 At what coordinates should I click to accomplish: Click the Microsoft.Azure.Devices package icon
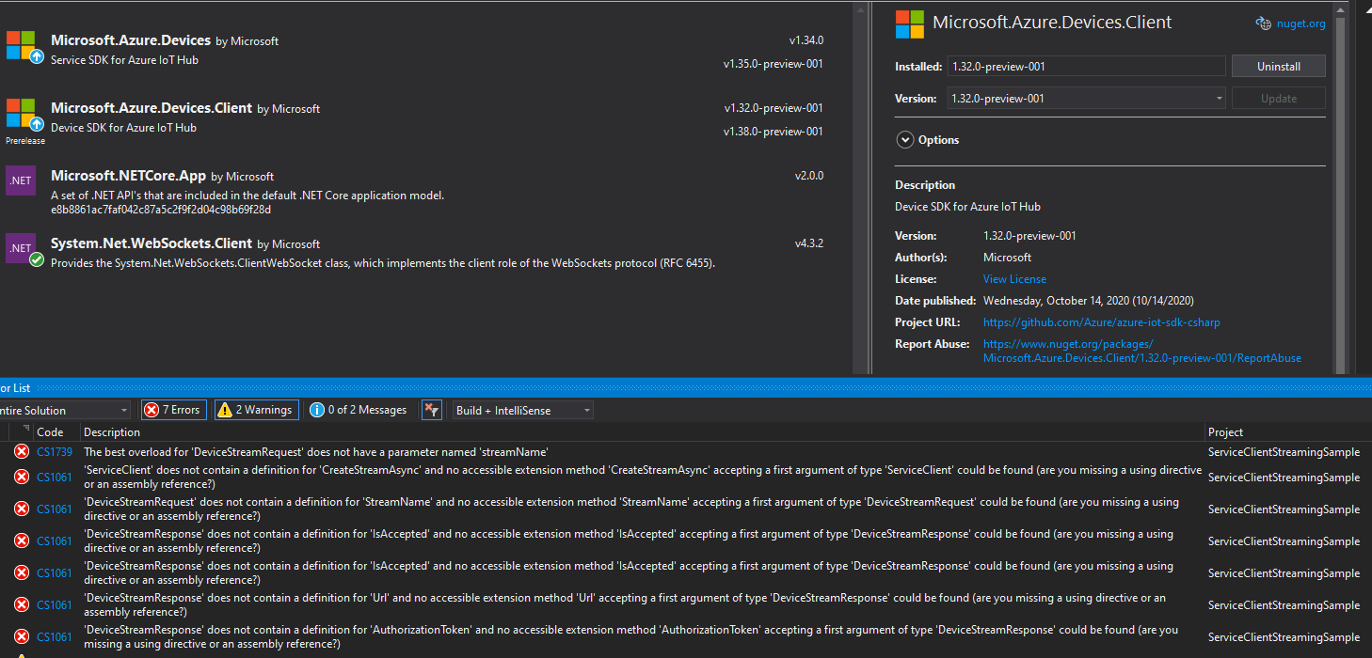(x=20, y=45)
